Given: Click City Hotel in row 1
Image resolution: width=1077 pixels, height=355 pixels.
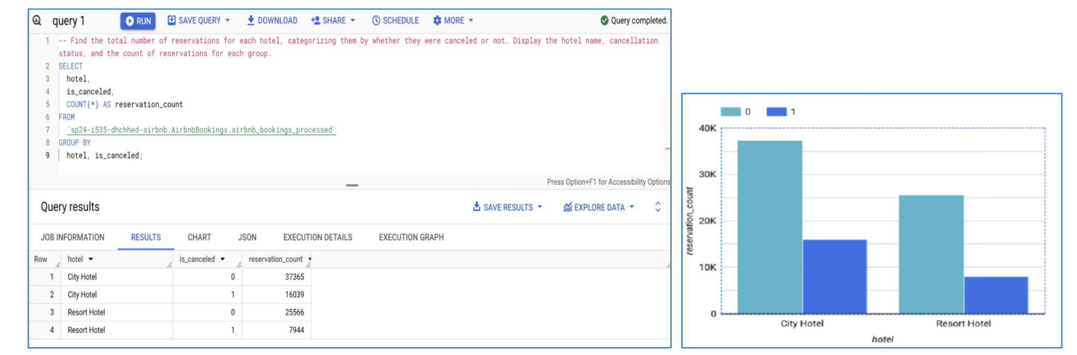Looking at the screenshot, I should pos(82,277).
